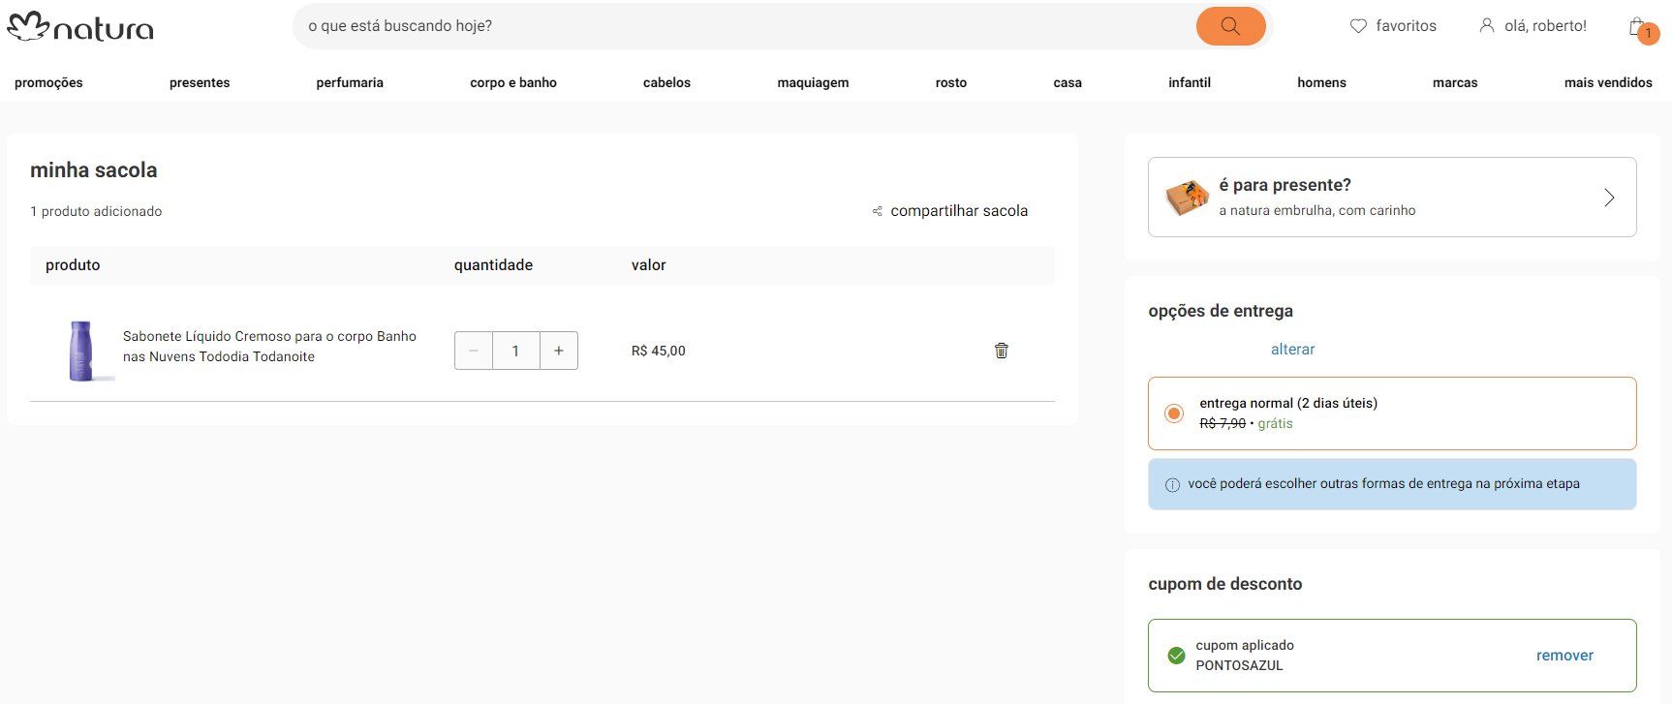1672x704 pixels.
Task: Click favoritos link text
Action: tap(1406, 26)
